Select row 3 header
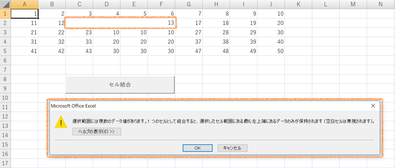This screenshot has height=168, width=395. [x=5, y=32]
